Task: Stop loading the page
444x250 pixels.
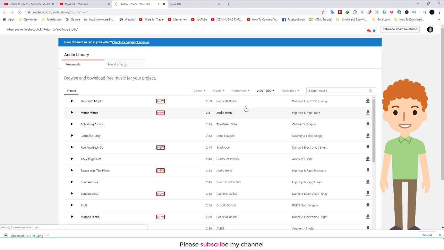Action: pos(19,12)
